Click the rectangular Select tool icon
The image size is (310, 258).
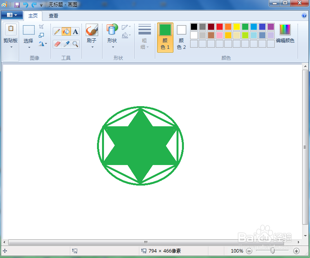(29, 30)
